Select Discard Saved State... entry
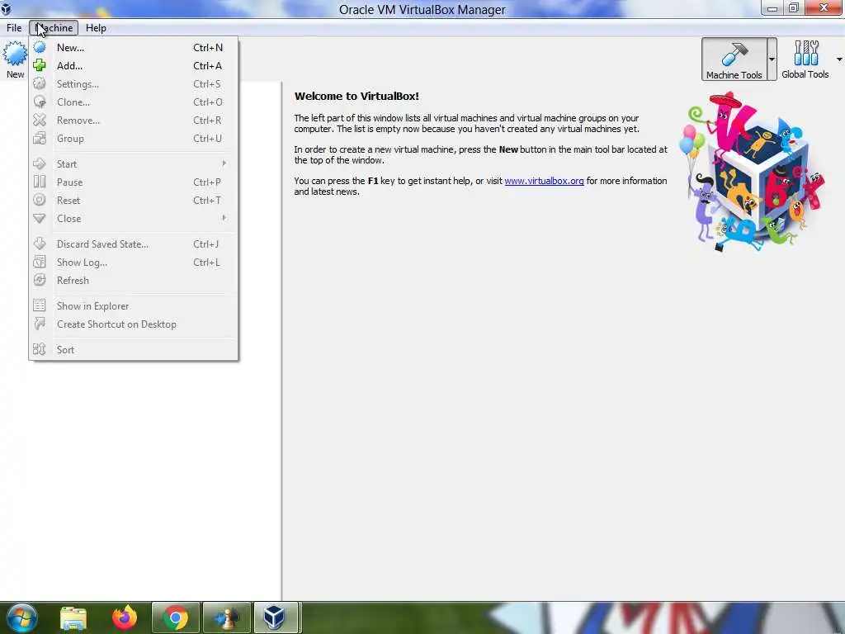 (x=133, y=244)
